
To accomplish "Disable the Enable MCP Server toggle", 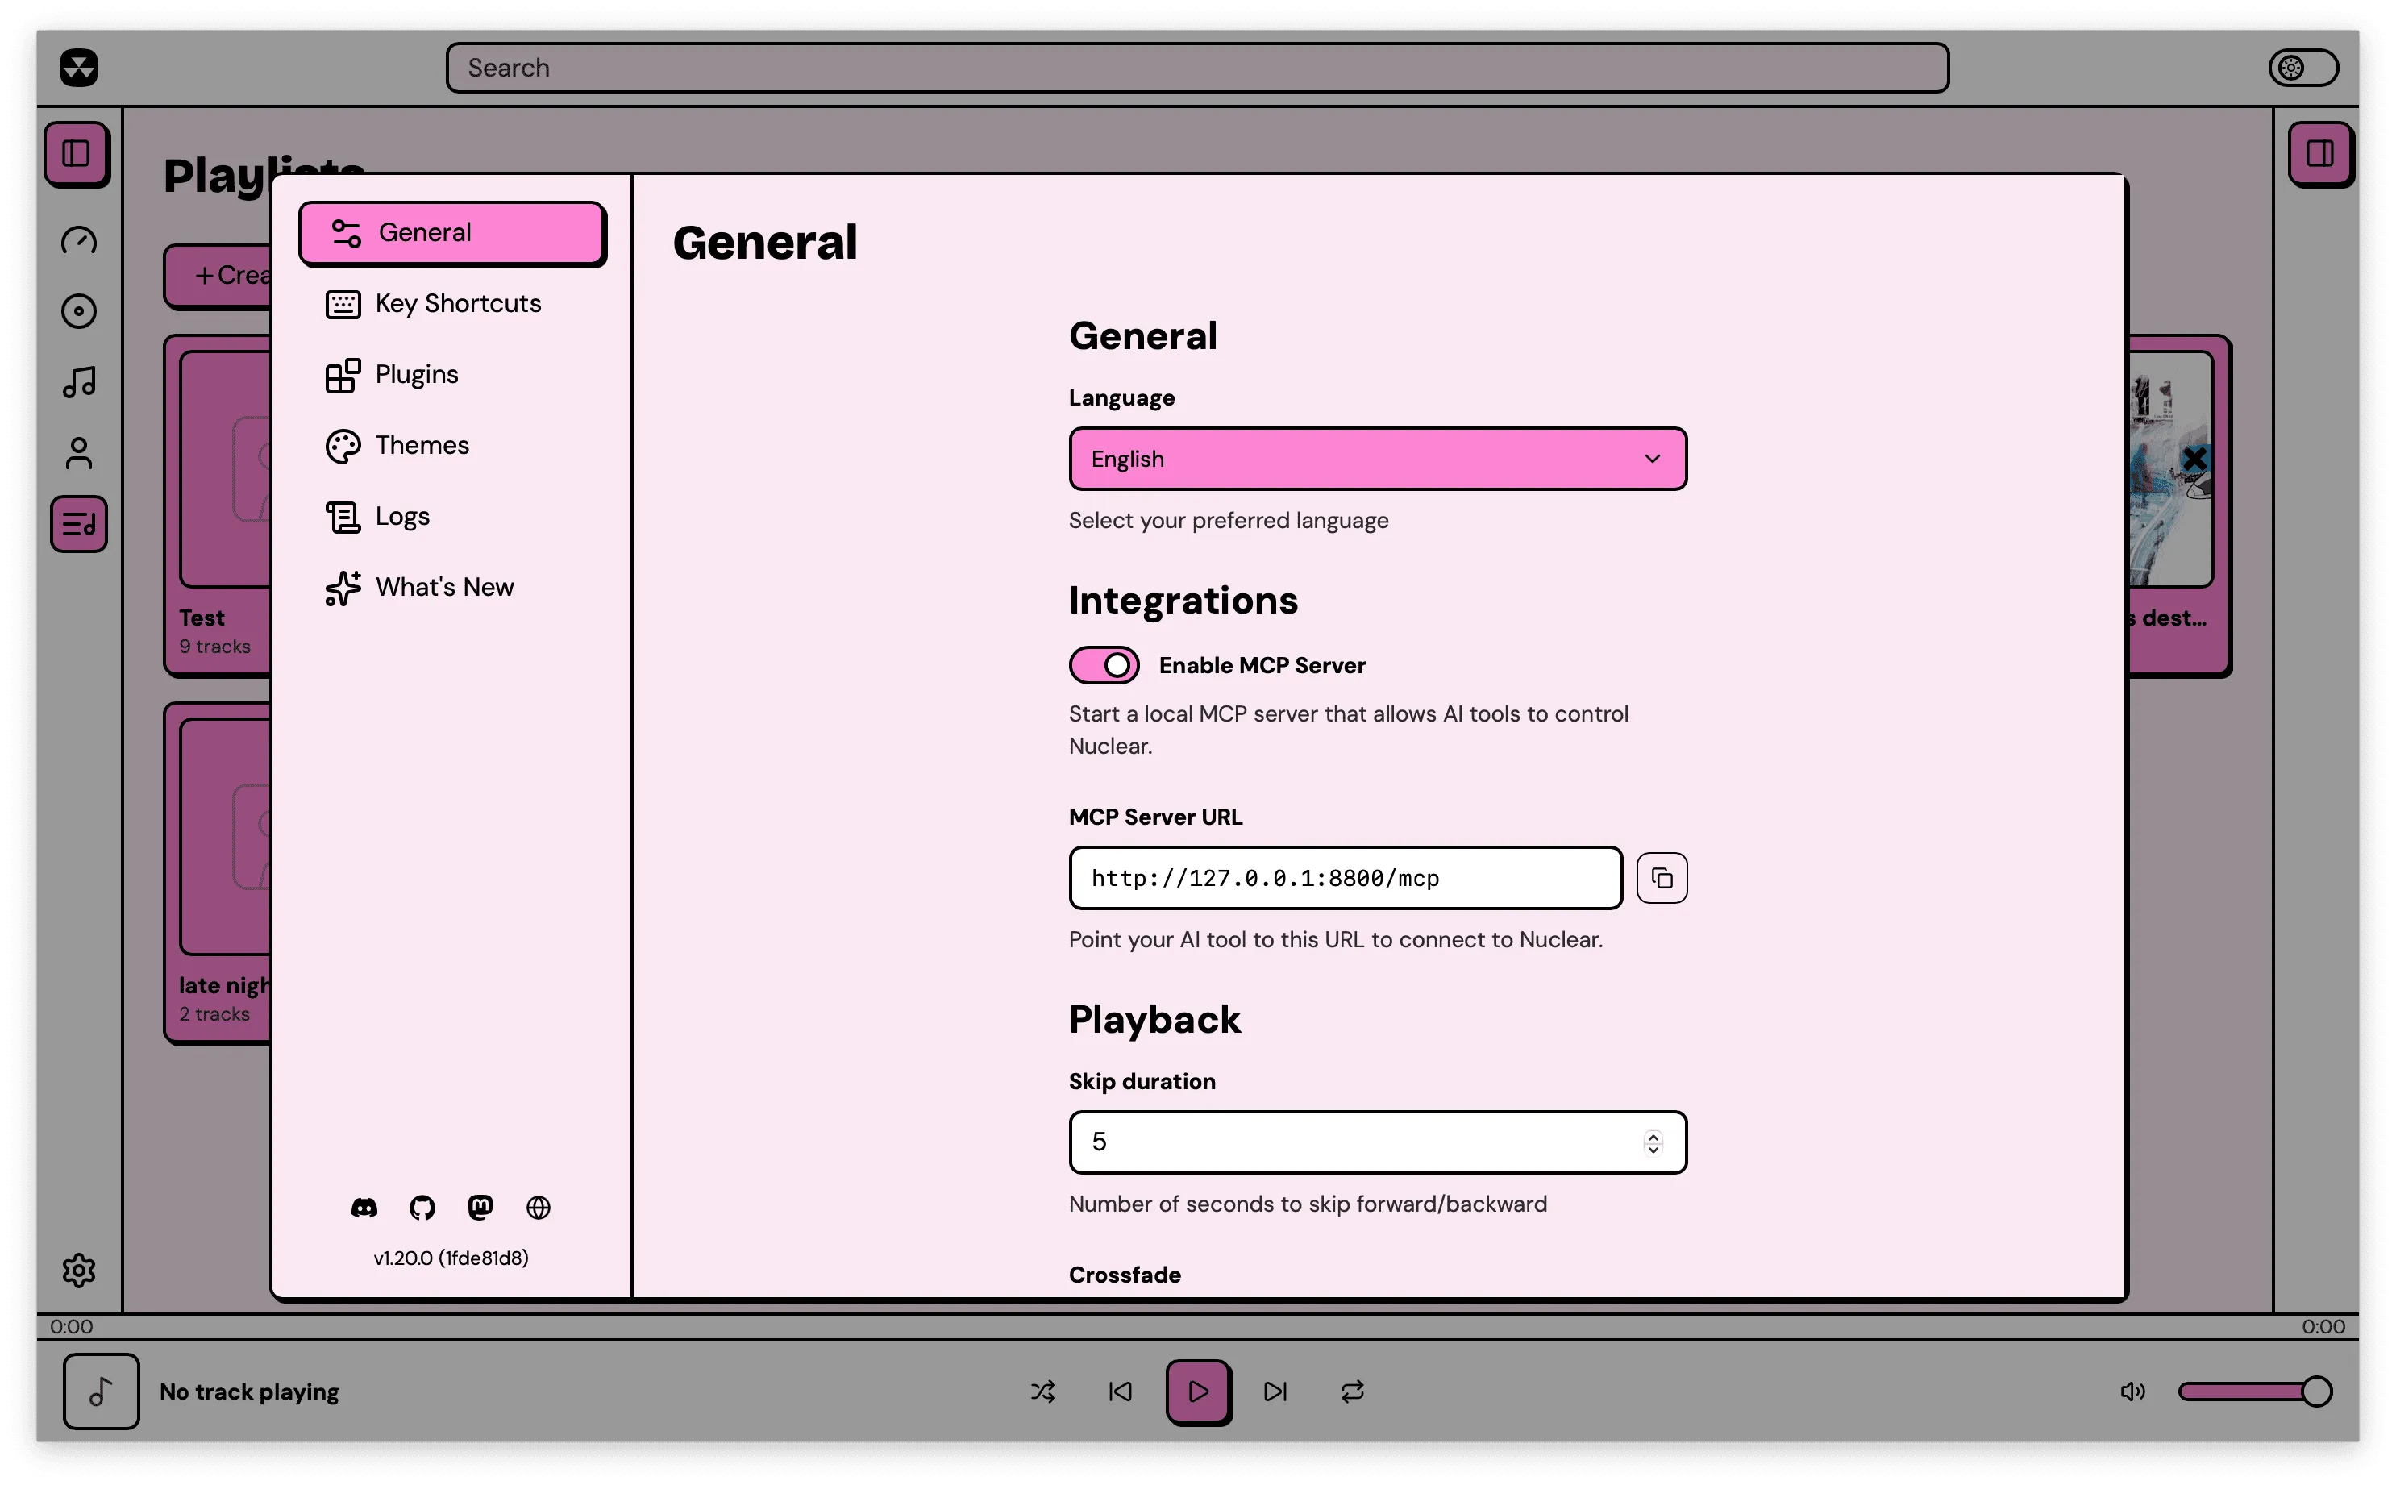I will point(1104,665).
